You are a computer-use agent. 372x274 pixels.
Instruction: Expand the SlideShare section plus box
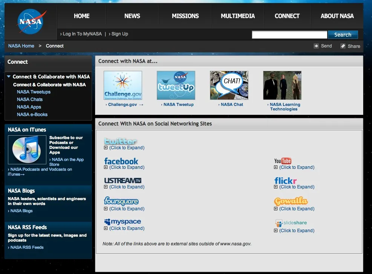point(276,230)
